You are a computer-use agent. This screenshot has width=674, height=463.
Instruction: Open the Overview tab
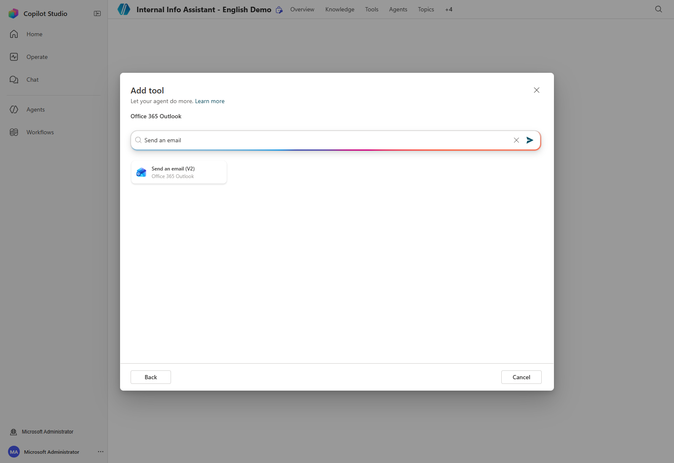[302, 9]
